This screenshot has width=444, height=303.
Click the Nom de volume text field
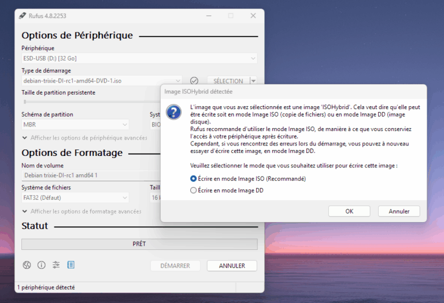click(x=91, y=175)
